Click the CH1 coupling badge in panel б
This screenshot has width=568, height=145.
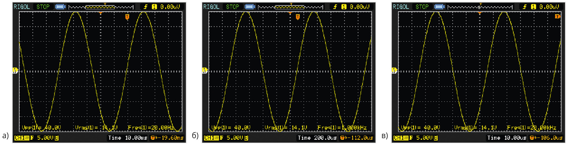tap(211, 138)
